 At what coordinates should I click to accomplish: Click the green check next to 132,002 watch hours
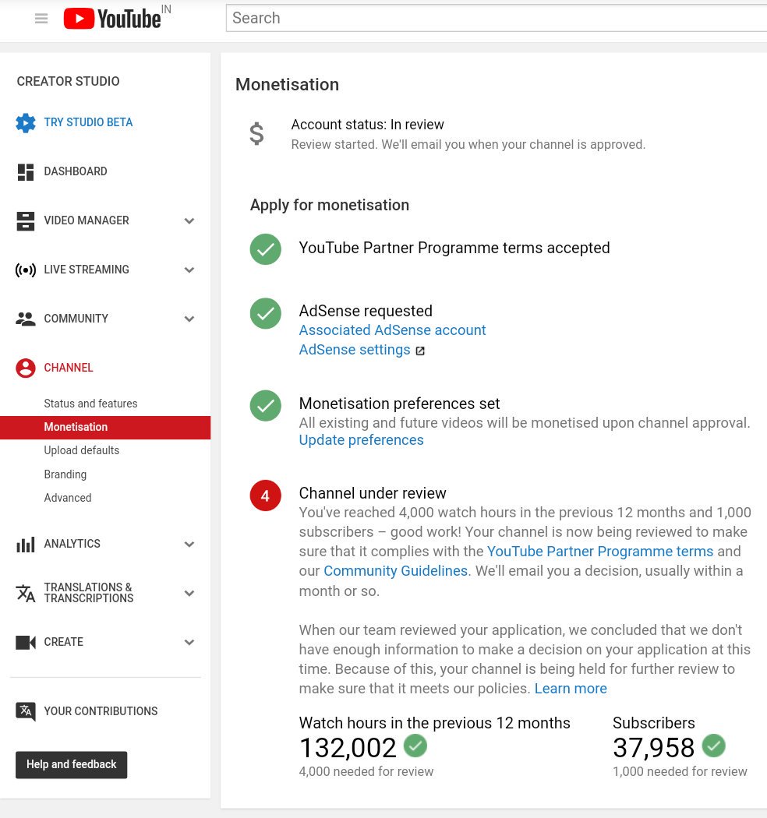[415, 746]
